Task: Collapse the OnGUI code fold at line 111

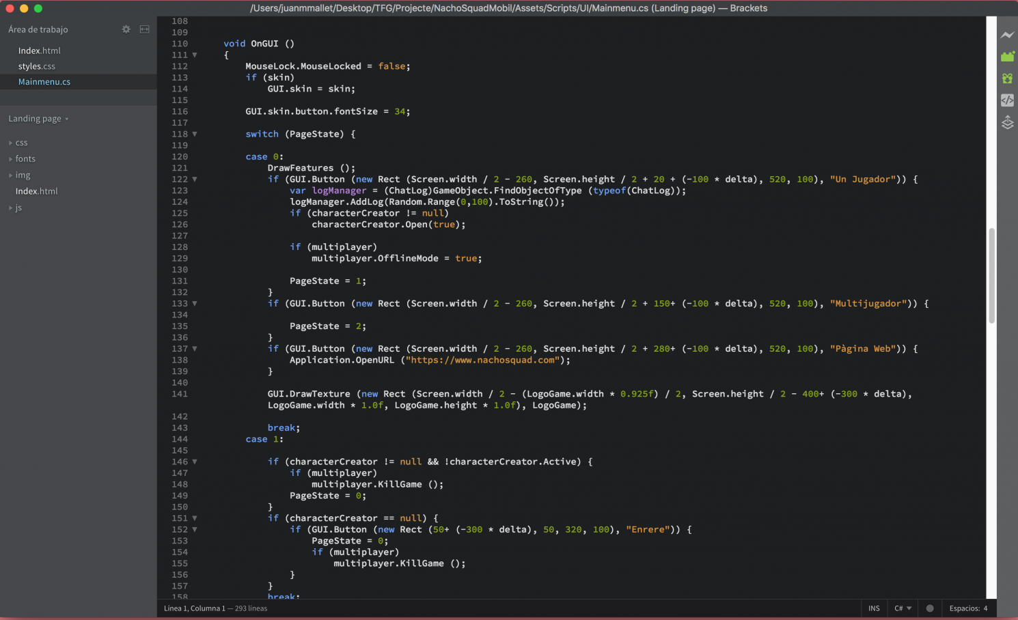Action: [x=195, y=55]
